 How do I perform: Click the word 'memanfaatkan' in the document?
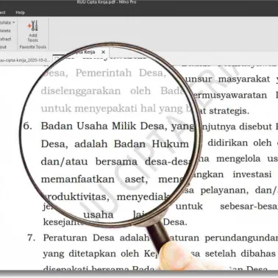click(77, 179)
